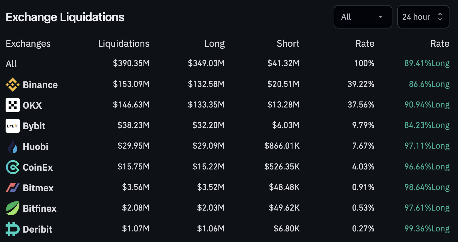Click the up-down arrows on the timeframe selector

tap(440, 17)
